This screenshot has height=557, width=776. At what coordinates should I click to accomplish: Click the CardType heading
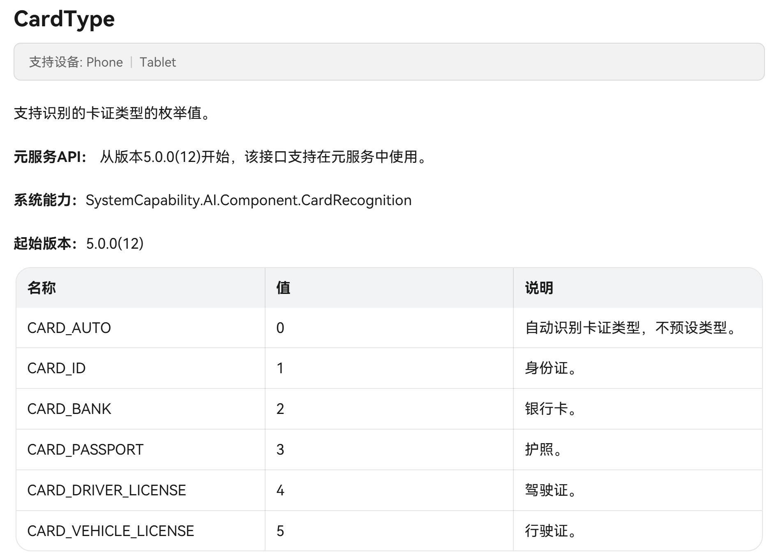pyautogui.click(x=64, y=19)
